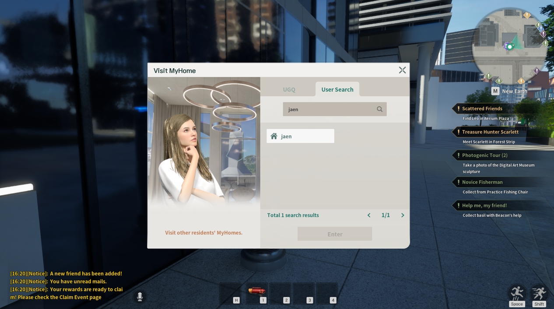Open the Photogenic Tour (2) quest

click(x=484, y=155)
